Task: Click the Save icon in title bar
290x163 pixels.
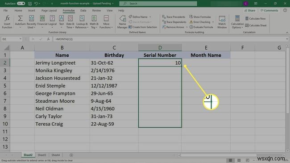Action: click(x=30, y=4)
